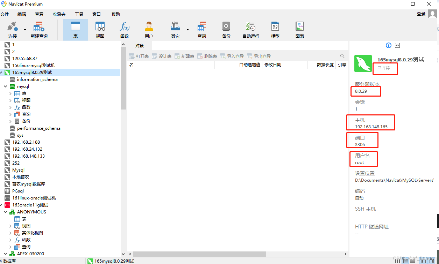Viewport: 439px width, 264px height.
Task: Select the 161linux-oracle测试机 connection
Action: click(x=34, y=198)
